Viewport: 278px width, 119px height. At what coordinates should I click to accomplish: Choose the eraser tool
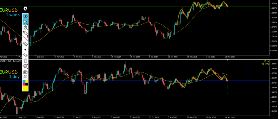(26, 44)
